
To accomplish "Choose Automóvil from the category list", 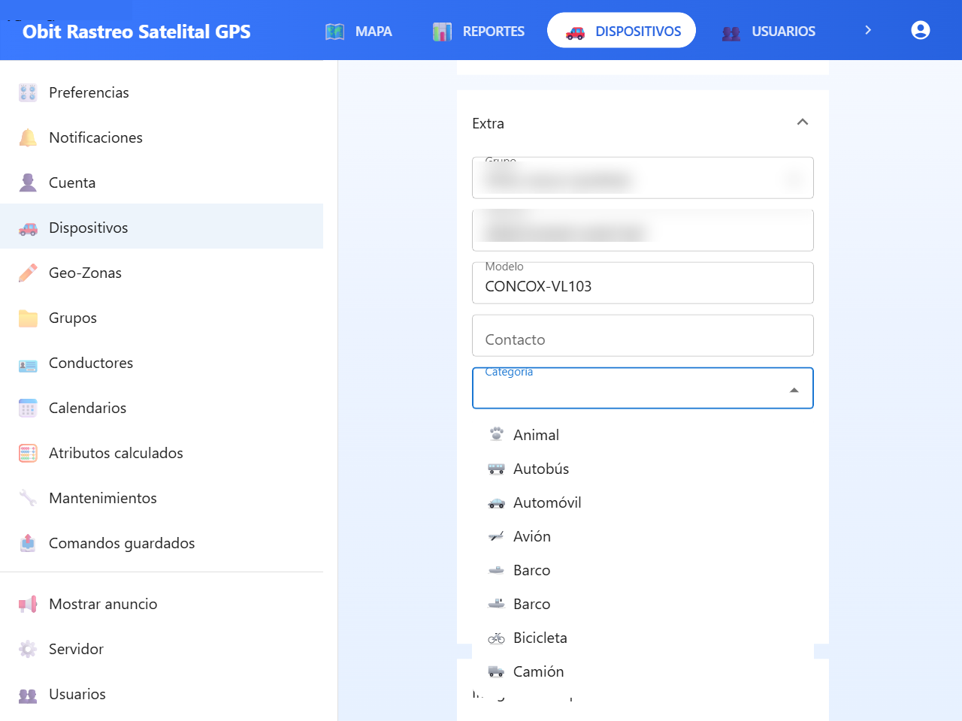I will pyautogui.click(x=643, y=502).
